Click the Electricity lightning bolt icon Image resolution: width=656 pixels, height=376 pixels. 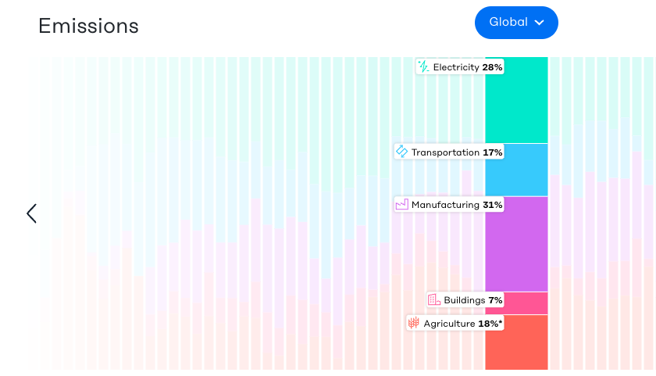point(423,67)
